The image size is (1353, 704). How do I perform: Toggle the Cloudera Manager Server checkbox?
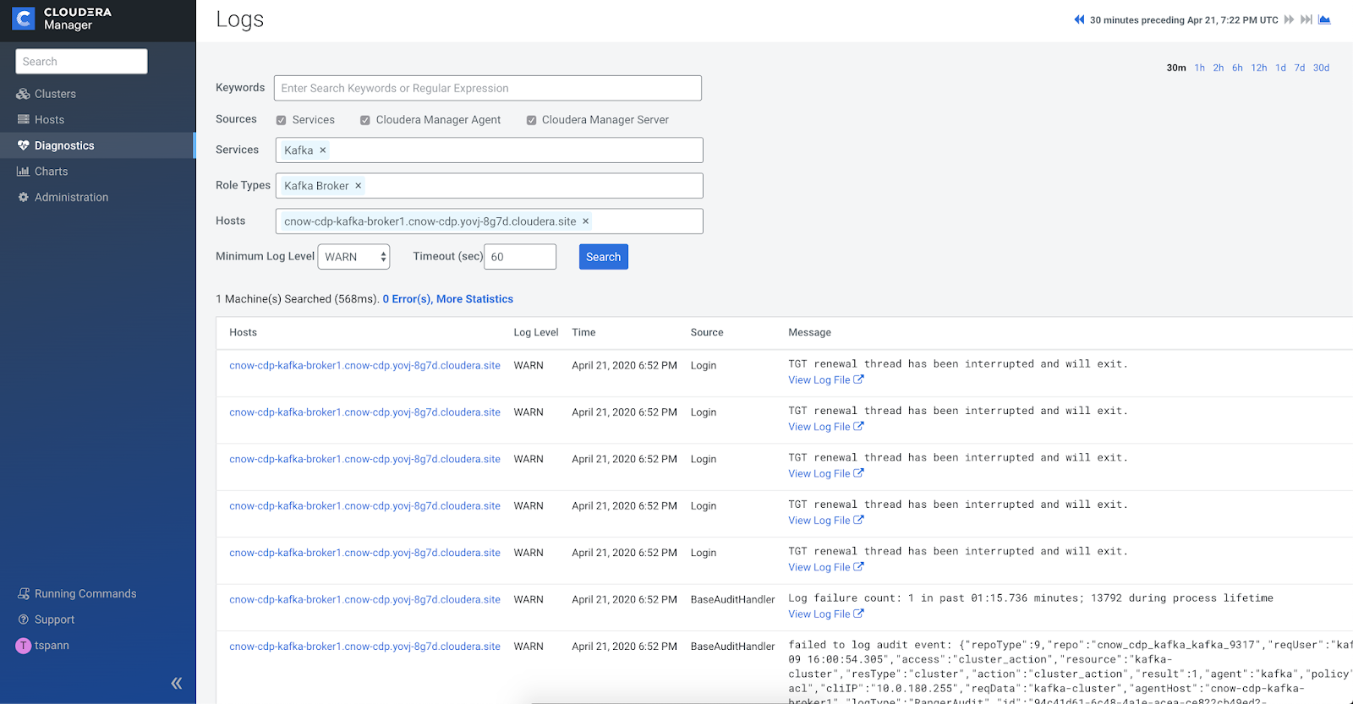pyautogui.click(x=531, y=120)
